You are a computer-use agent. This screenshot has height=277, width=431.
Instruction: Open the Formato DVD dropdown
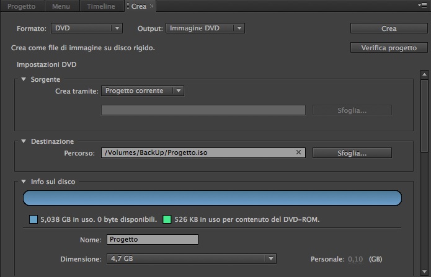(x=86, y=28)
